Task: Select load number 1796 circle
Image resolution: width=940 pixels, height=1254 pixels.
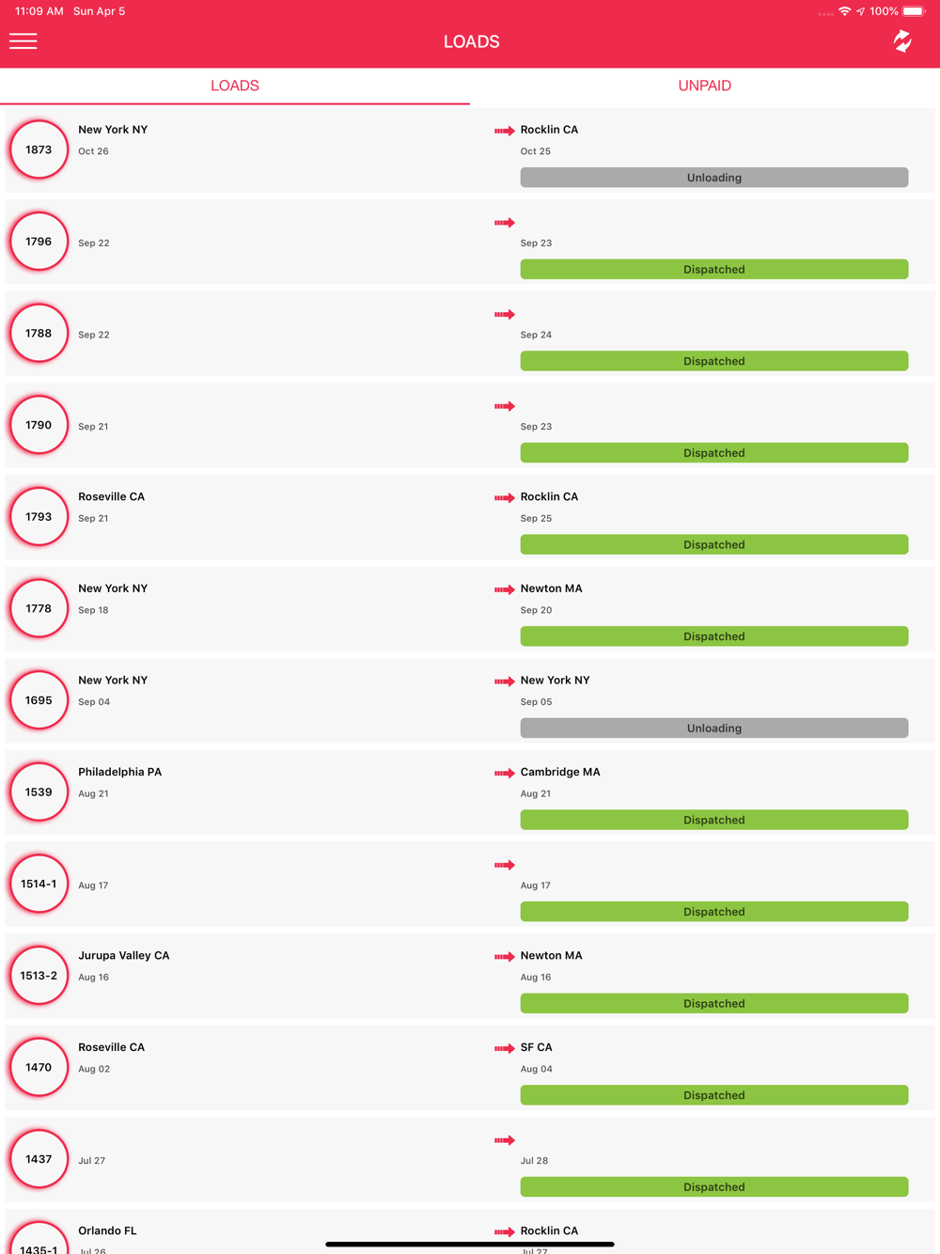Action: 39,242
